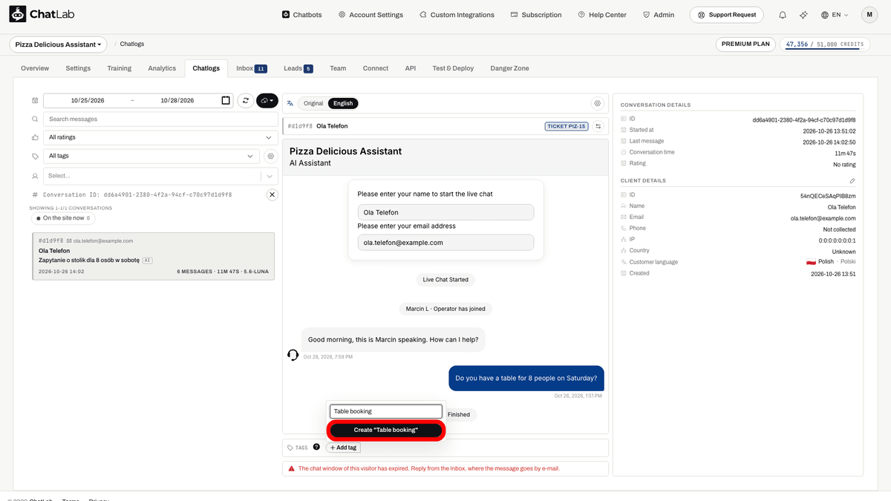Switch to the Test & Deploy tab
The image size is (891, 501).
[x=453, y=68]
